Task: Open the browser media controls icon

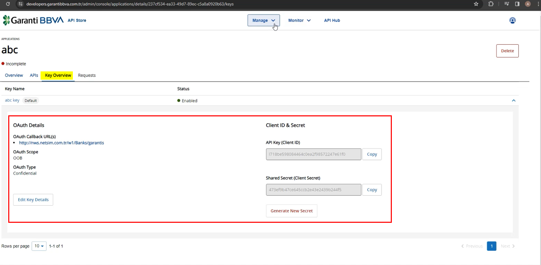Action: pos(507,4)
